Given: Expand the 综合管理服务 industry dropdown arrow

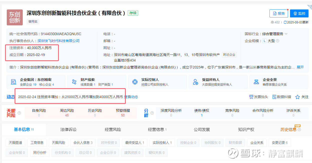Looking at the screenshot, I should tap(286, 34).
